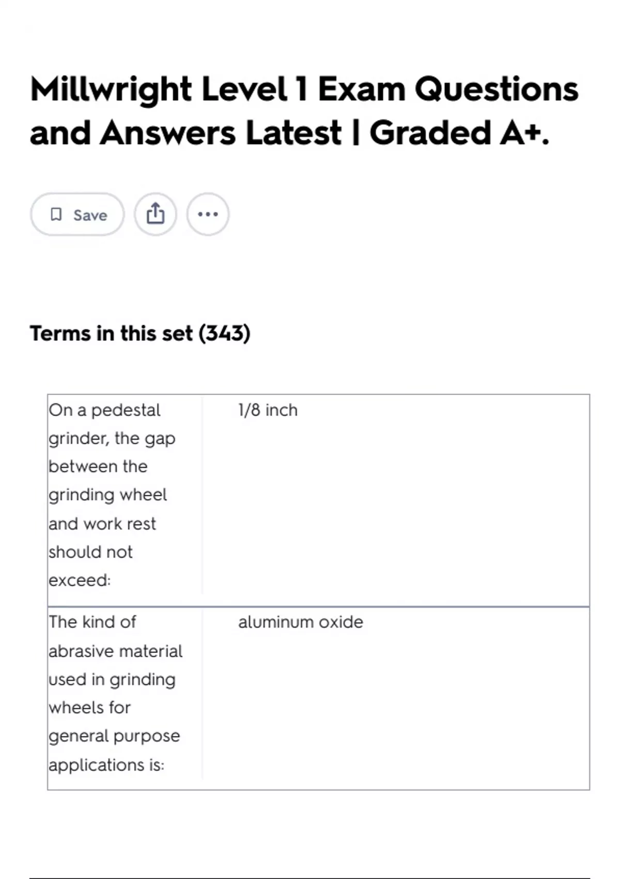The width and height of the screenshot is (620, 879).
Task: Click the 'Terms in this set' heading
Action: pyautogui.click(x=111, y=334)
